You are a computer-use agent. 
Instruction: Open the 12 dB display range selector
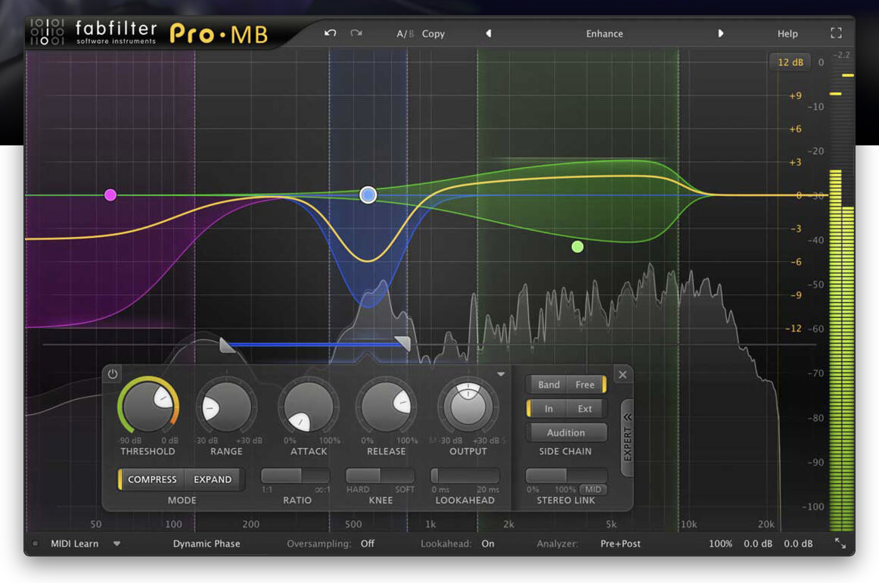[x=790, y=62]
